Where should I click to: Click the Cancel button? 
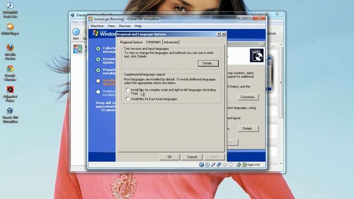192,157
